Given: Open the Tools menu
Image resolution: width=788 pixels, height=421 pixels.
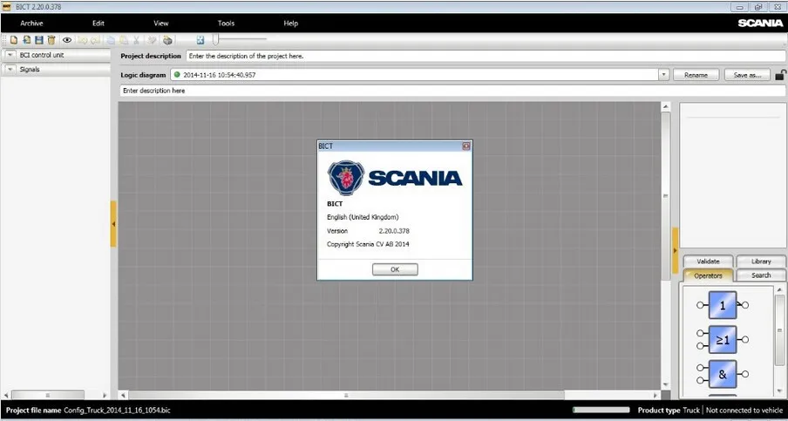Looking at the screenshot, I should click(226, 24).
